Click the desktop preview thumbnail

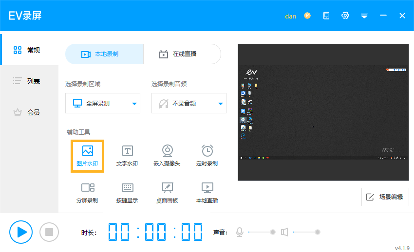click(x=323, y=112)
